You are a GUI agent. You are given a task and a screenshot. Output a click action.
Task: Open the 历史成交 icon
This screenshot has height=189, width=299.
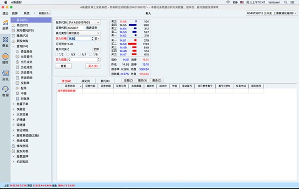click(17, 67)
